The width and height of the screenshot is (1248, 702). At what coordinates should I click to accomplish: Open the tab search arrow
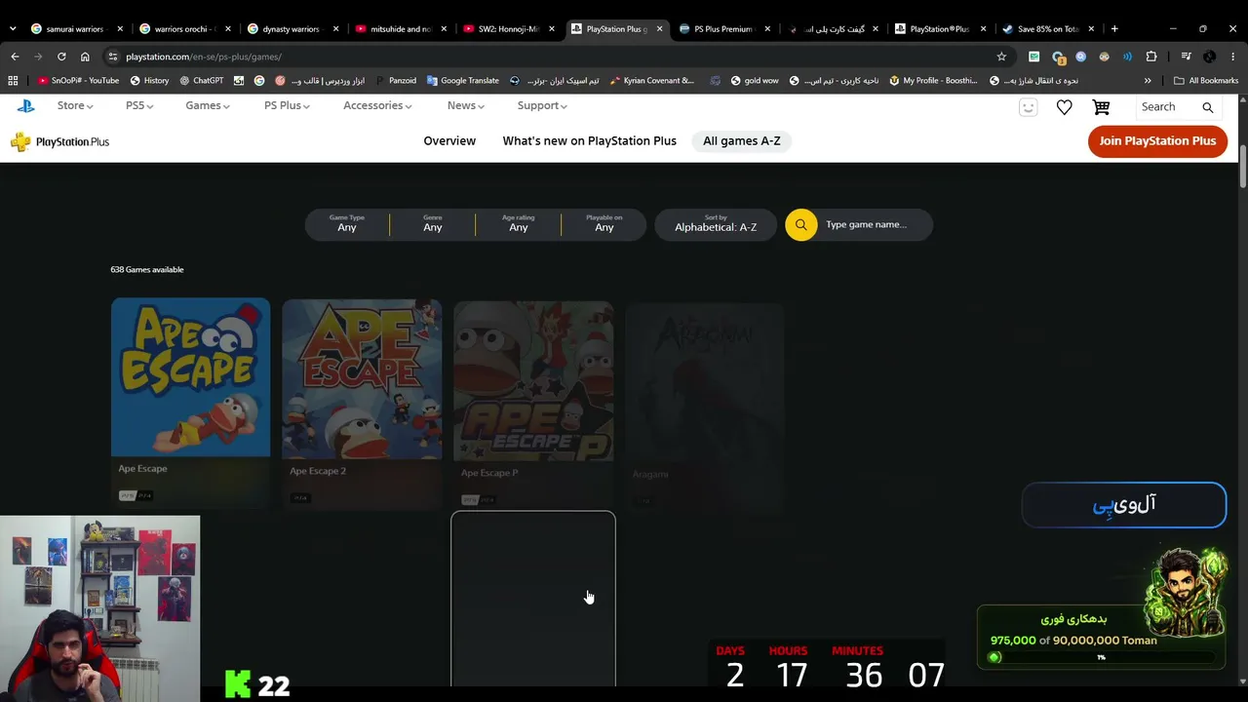(13, 29)
